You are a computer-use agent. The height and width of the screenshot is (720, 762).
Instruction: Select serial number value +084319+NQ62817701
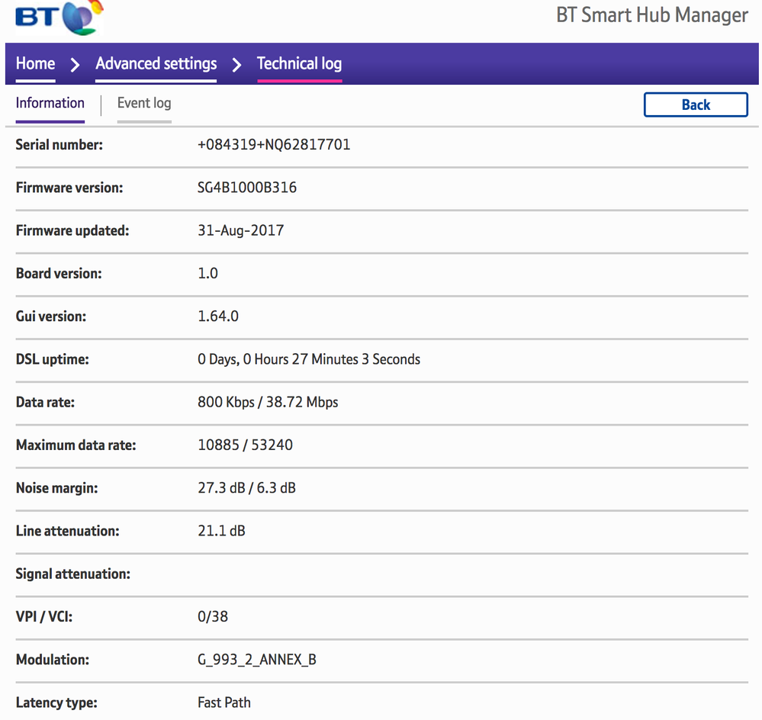[x=274, y=145]
